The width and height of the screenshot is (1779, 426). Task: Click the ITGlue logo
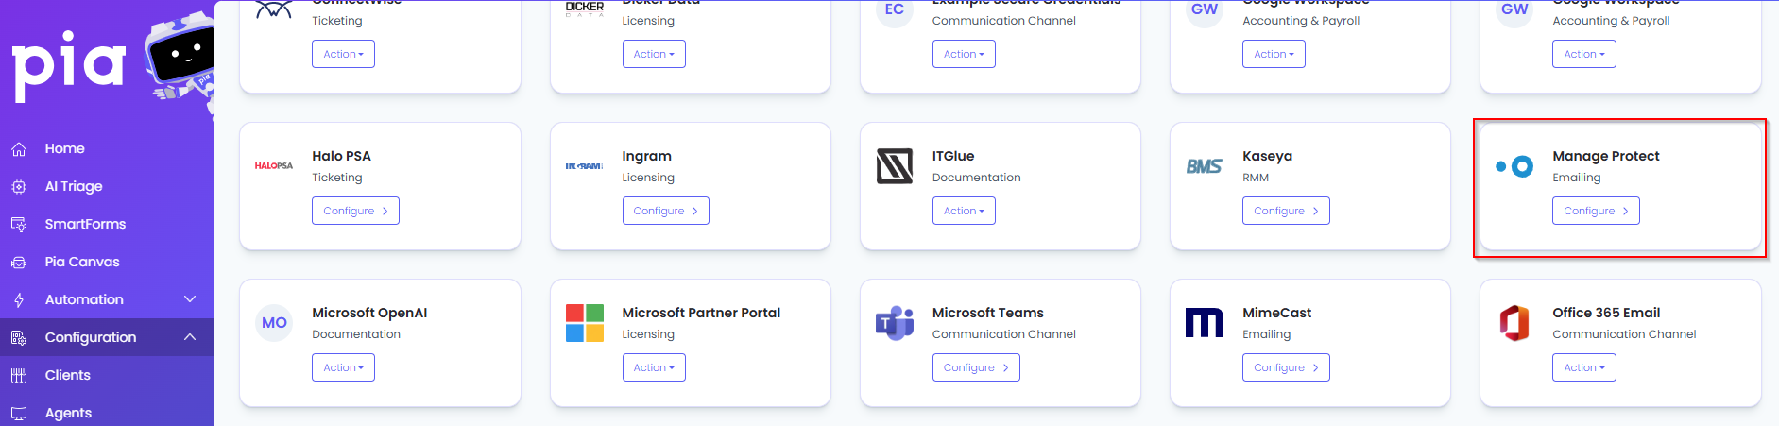[x=894, y=166]
